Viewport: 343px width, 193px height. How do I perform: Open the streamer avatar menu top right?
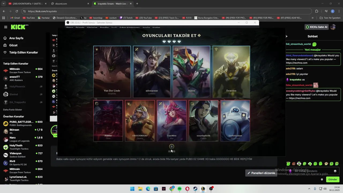(333, 27)
